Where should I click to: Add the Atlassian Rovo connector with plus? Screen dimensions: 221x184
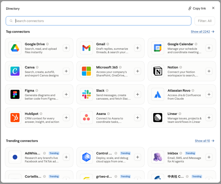click(x=209, y=94)
